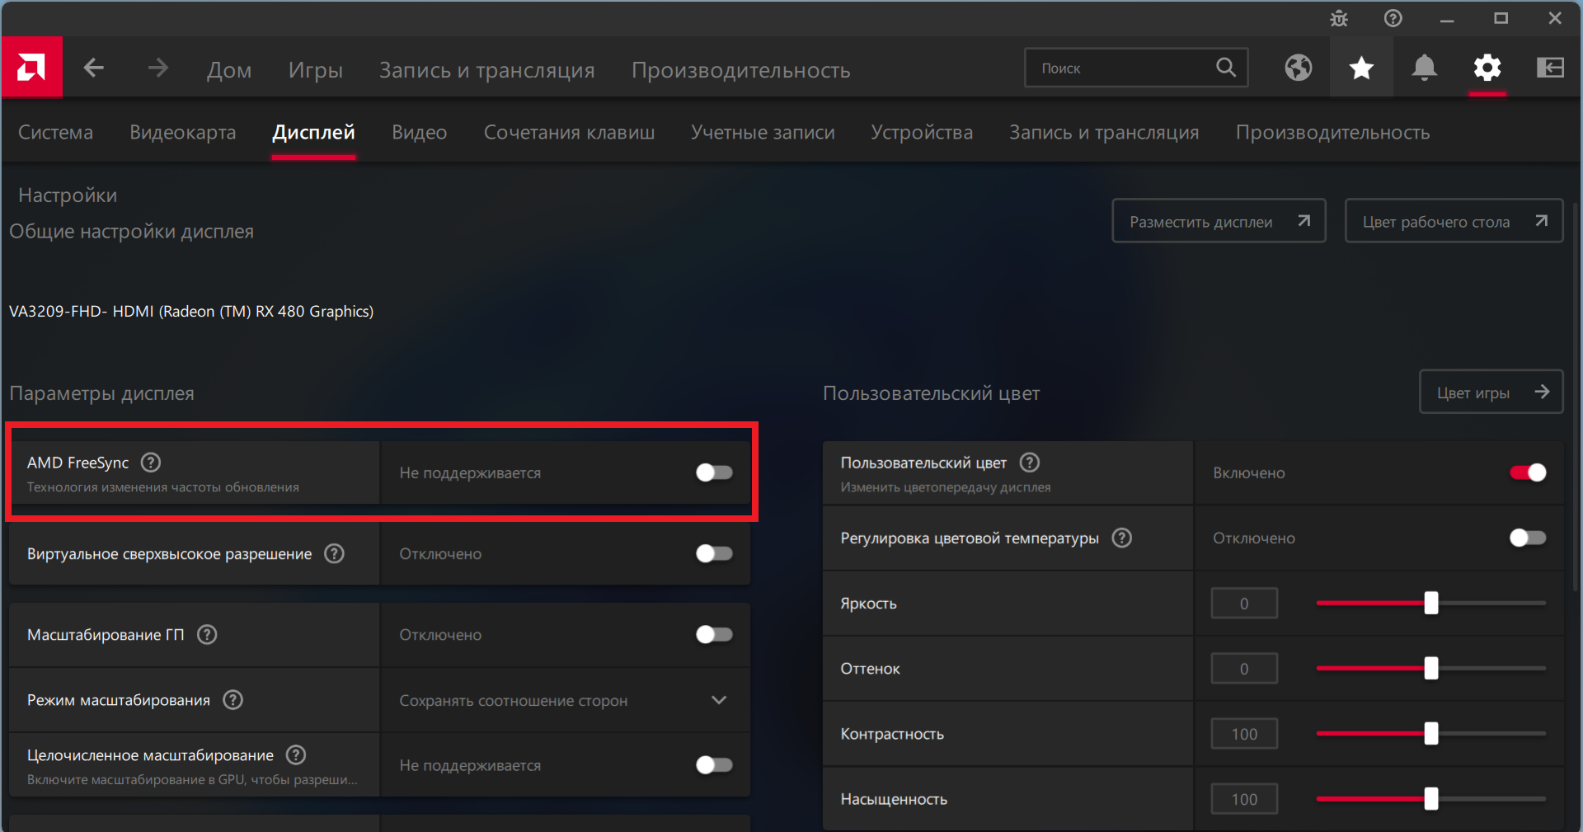
Task: Show help for Масштабирование ГП
Action: pos(207,634)
